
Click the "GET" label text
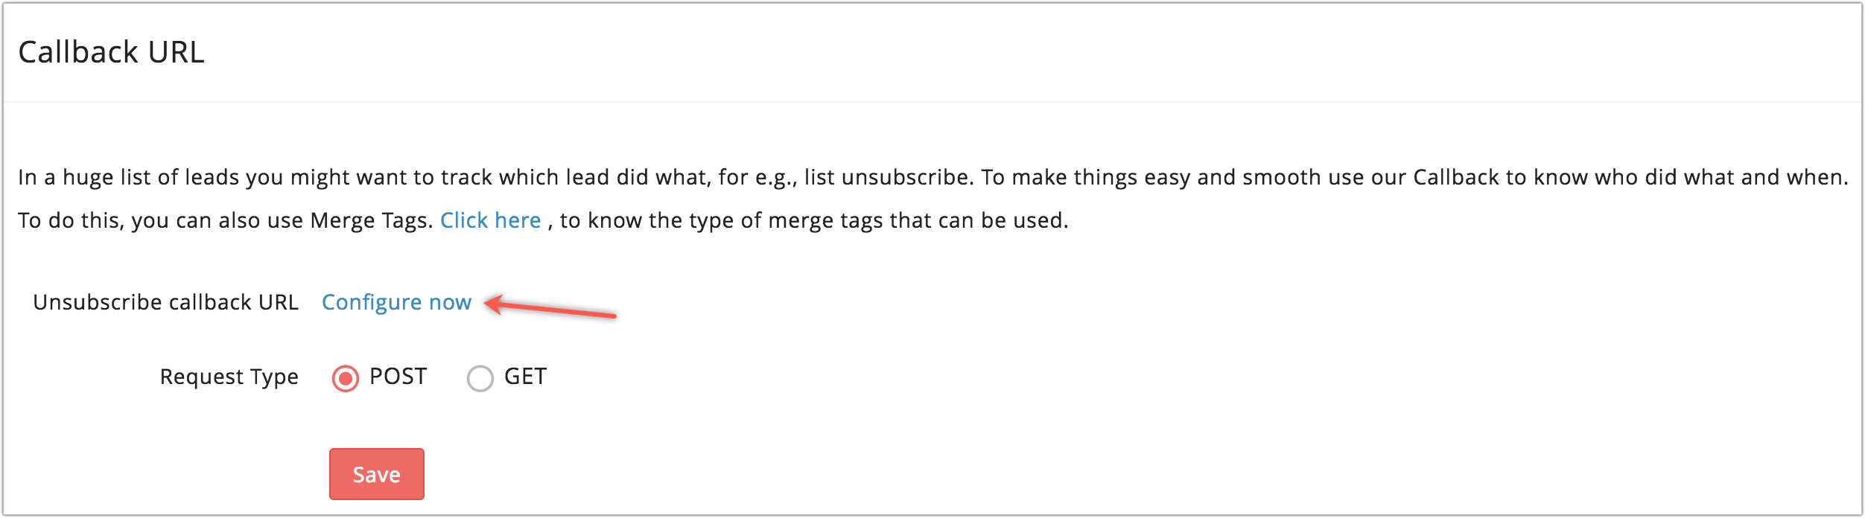click(525, 377)
